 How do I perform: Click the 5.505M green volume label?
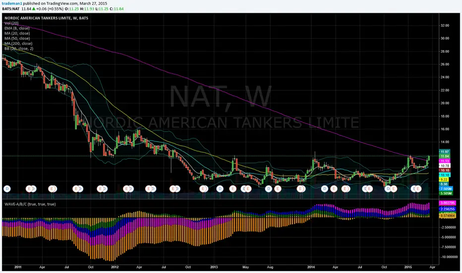click(446, 193)
